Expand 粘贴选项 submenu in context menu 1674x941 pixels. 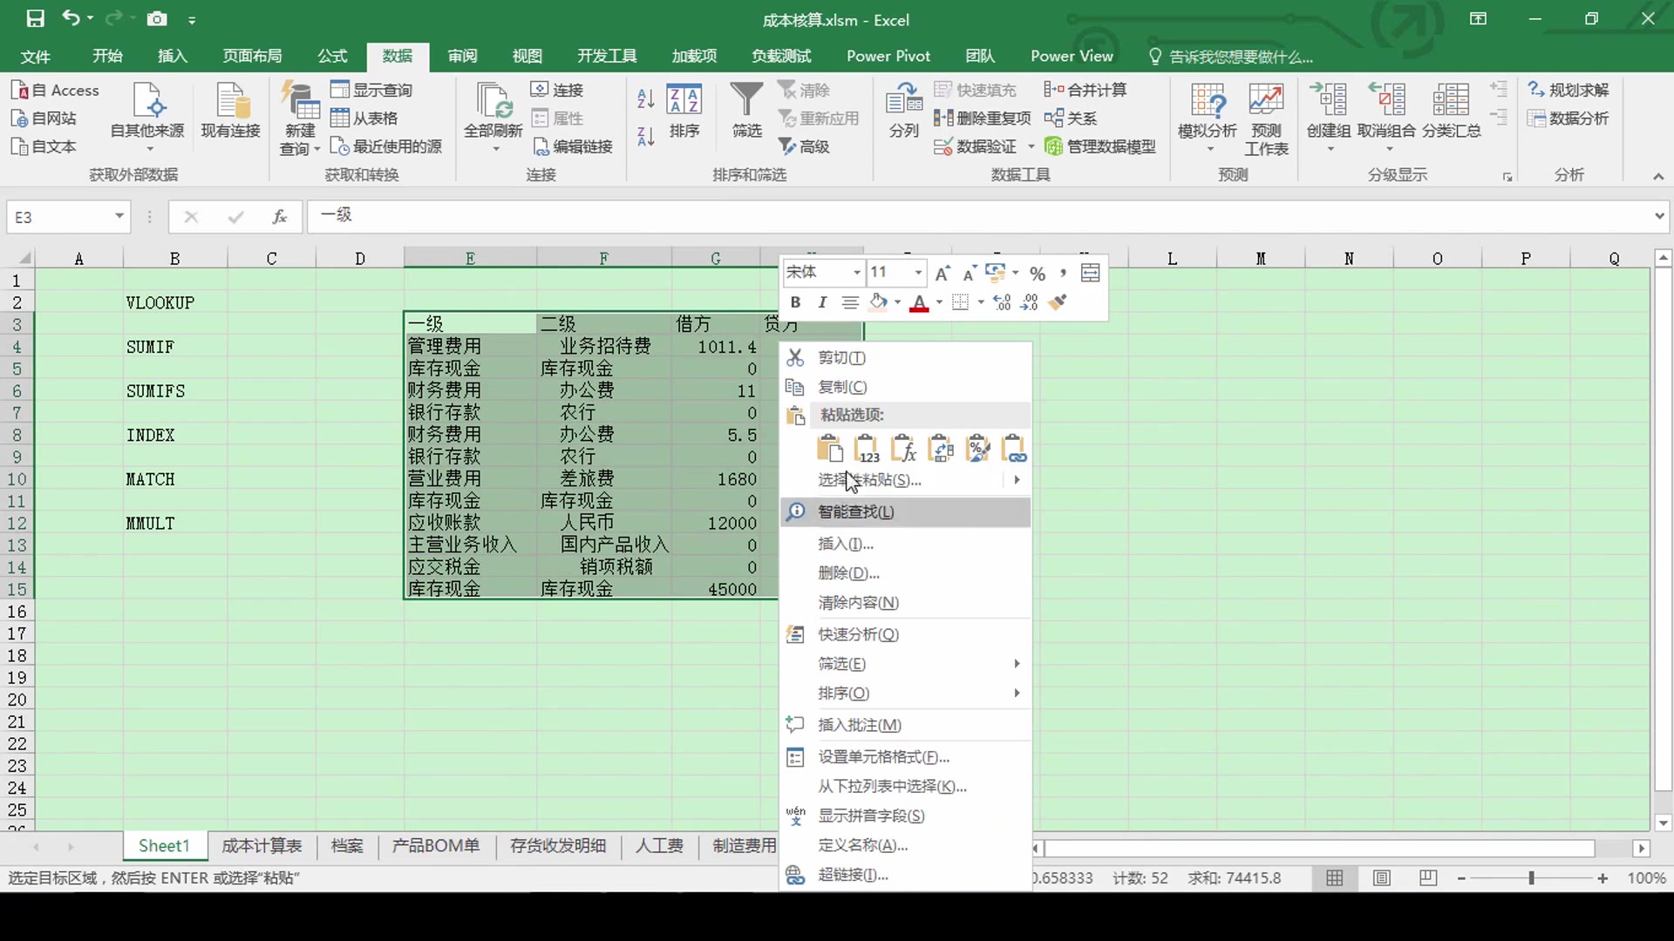coord(1017,480)
